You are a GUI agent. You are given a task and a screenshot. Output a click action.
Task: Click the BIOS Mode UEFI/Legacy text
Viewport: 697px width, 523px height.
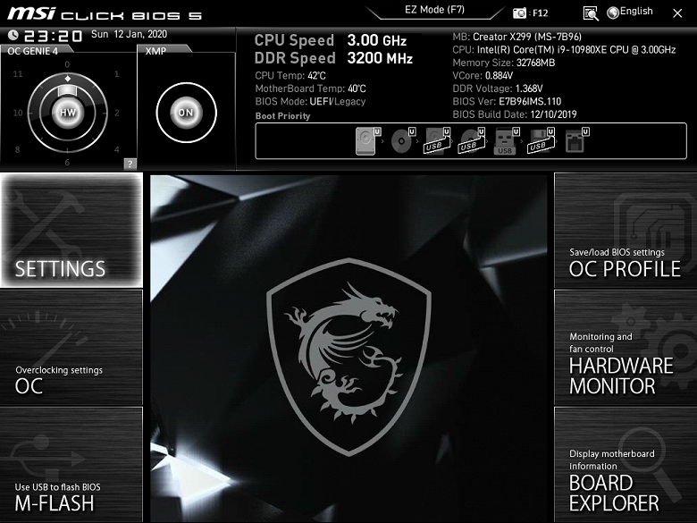(311, 101)
